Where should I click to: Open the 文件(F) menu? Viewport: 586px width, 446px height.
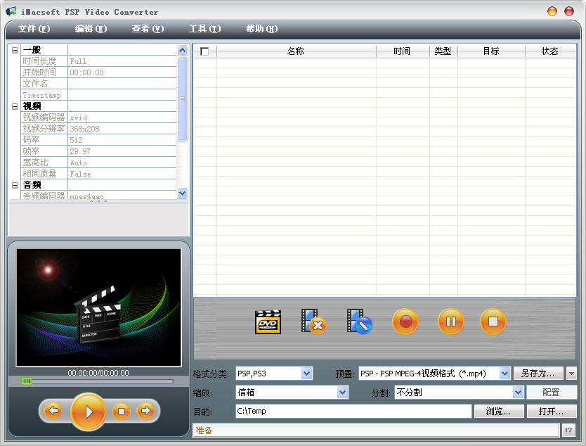34,29
